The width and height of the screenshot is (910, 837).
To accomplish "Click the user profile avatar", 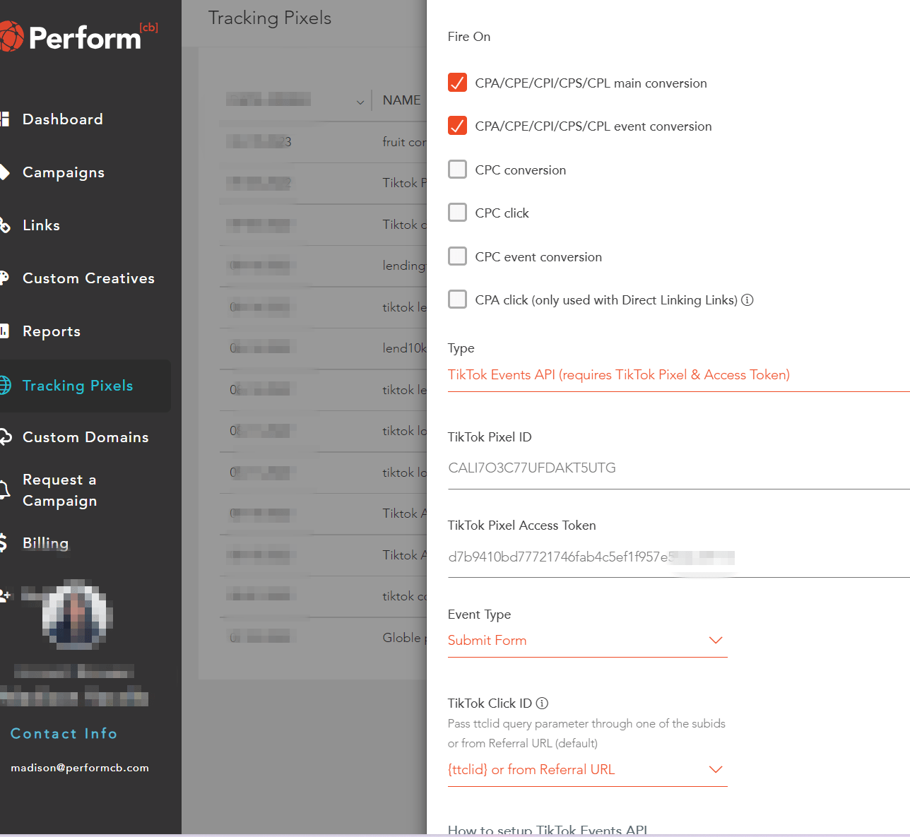I will tap(75, 613).
